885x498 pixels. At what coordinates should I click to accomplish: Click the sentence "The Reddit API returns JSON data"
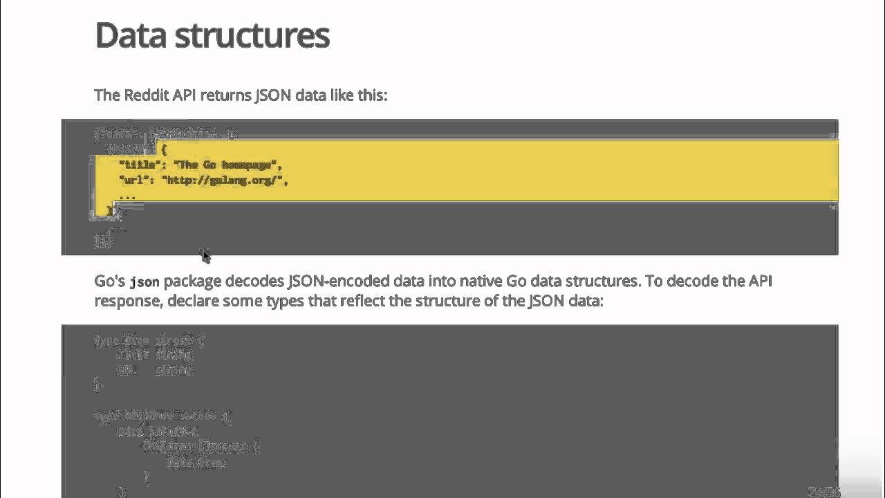point(193,95)
